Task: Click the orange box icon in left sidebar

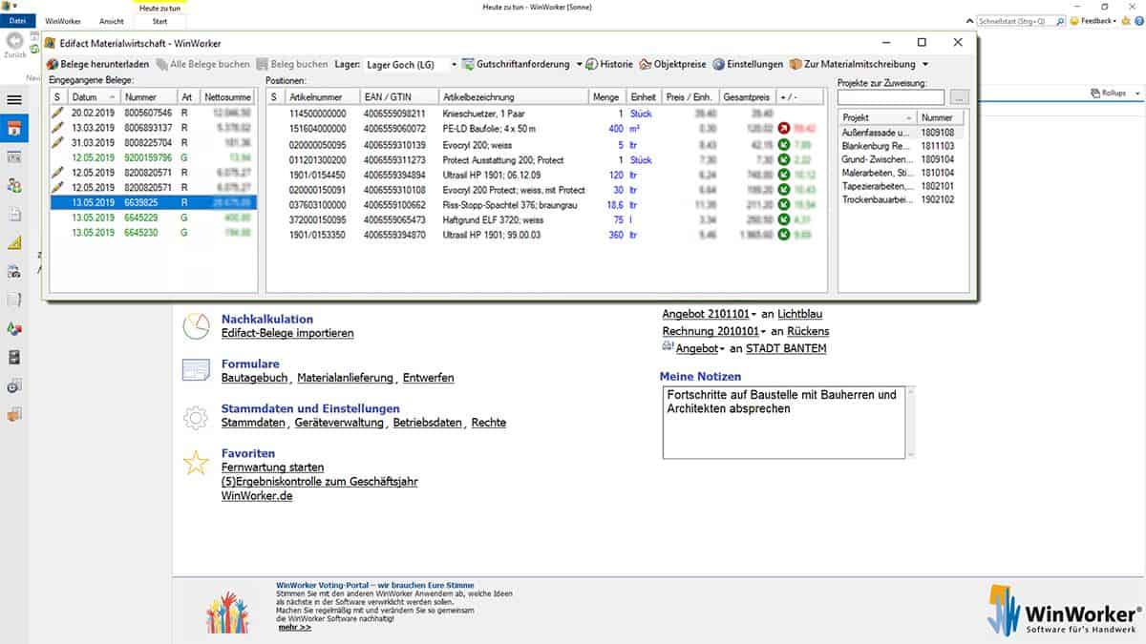Action: point(13,414)
